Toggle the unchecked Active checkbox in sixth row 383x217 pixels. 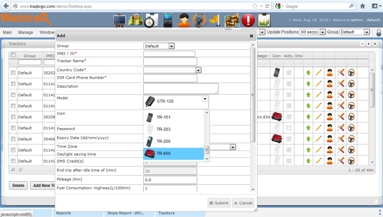[x=289, y=128]
